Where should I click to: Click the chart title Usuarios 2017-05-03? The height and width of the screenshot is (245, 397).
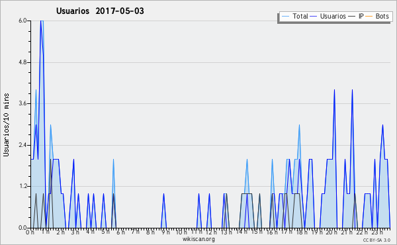[x=100, y=11]
